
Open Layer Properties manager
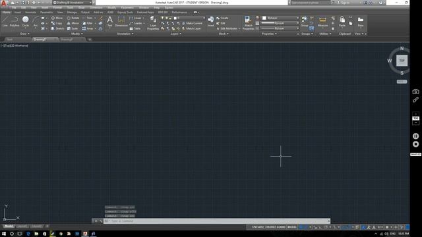pyautogui.click(x=153, y=23)
